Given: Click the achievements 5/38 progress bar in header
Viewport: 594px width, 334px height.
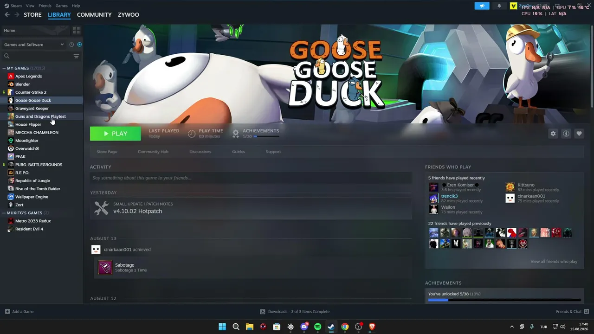Looking at the screenshot, I should (x=266, y=136).
